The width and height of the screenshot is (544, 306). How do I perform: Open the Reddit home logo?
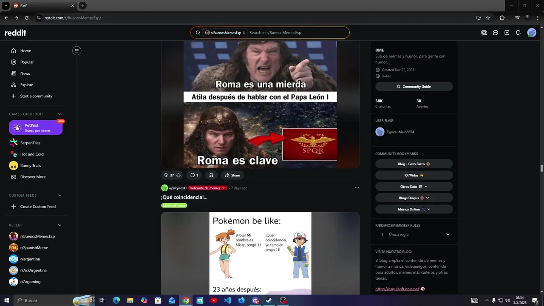(15, 33)
